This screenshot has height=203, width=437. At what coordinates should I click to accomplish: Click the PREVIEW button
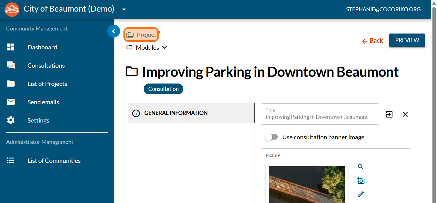(x=407, y=40)
